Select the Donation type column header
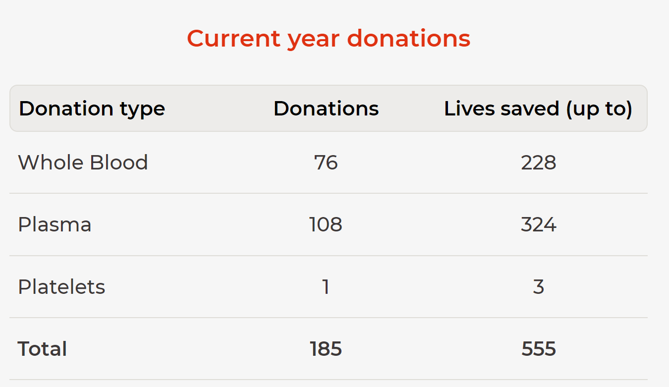Screen dimensions: 669x387 [x=92, y=109]
